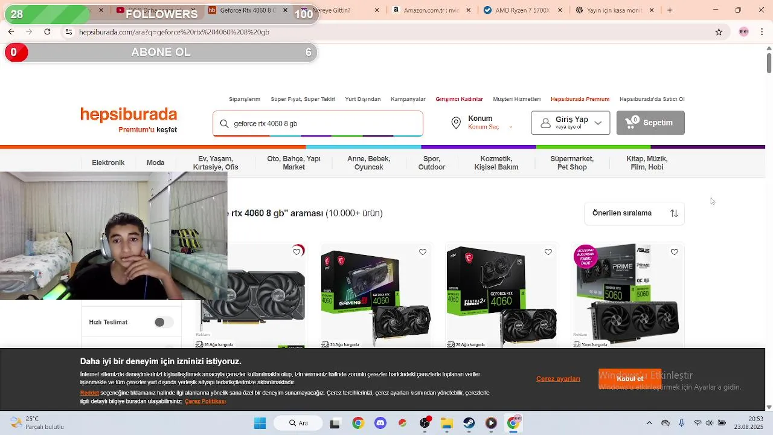Open the Windows Start menu
Screen dimensions: 773x435
point(260,423)
